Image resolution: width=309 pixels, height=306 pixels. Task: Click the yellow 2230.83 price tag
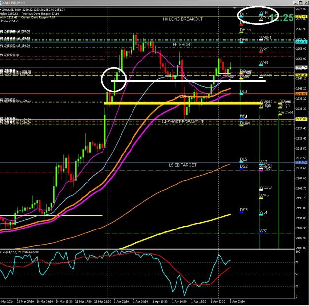click(x=301, y=119)
